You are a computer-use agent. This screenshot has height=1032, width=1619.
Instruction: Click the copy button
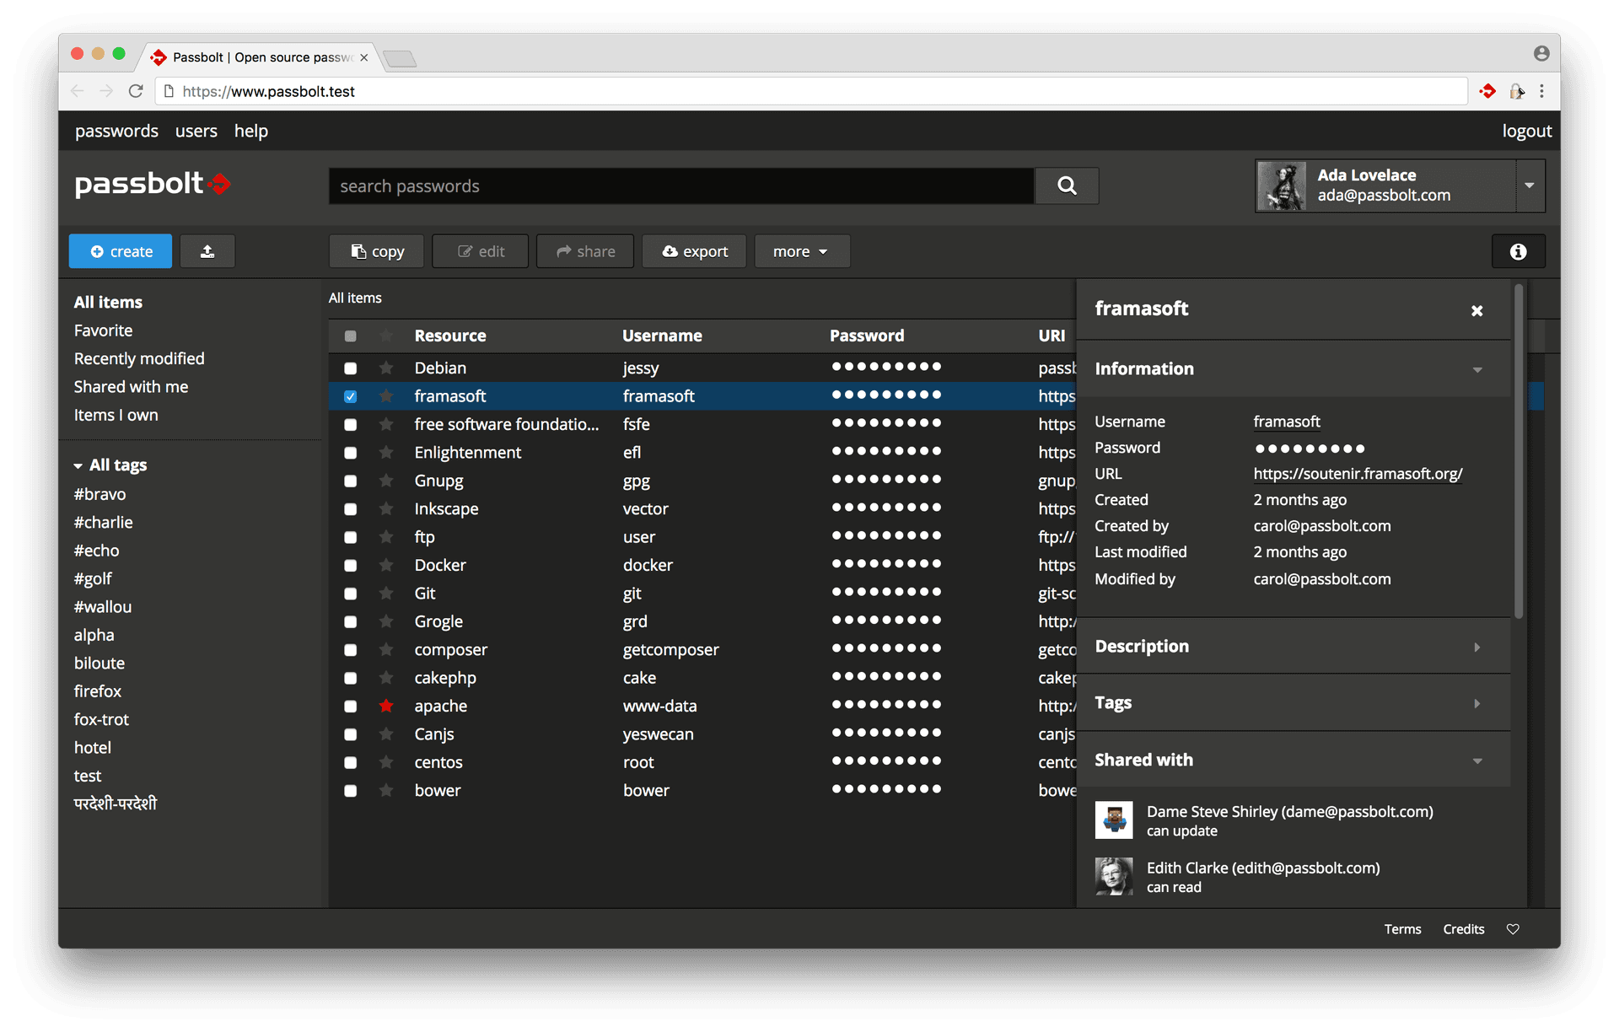pyautogui.click(x=376, y=251)
